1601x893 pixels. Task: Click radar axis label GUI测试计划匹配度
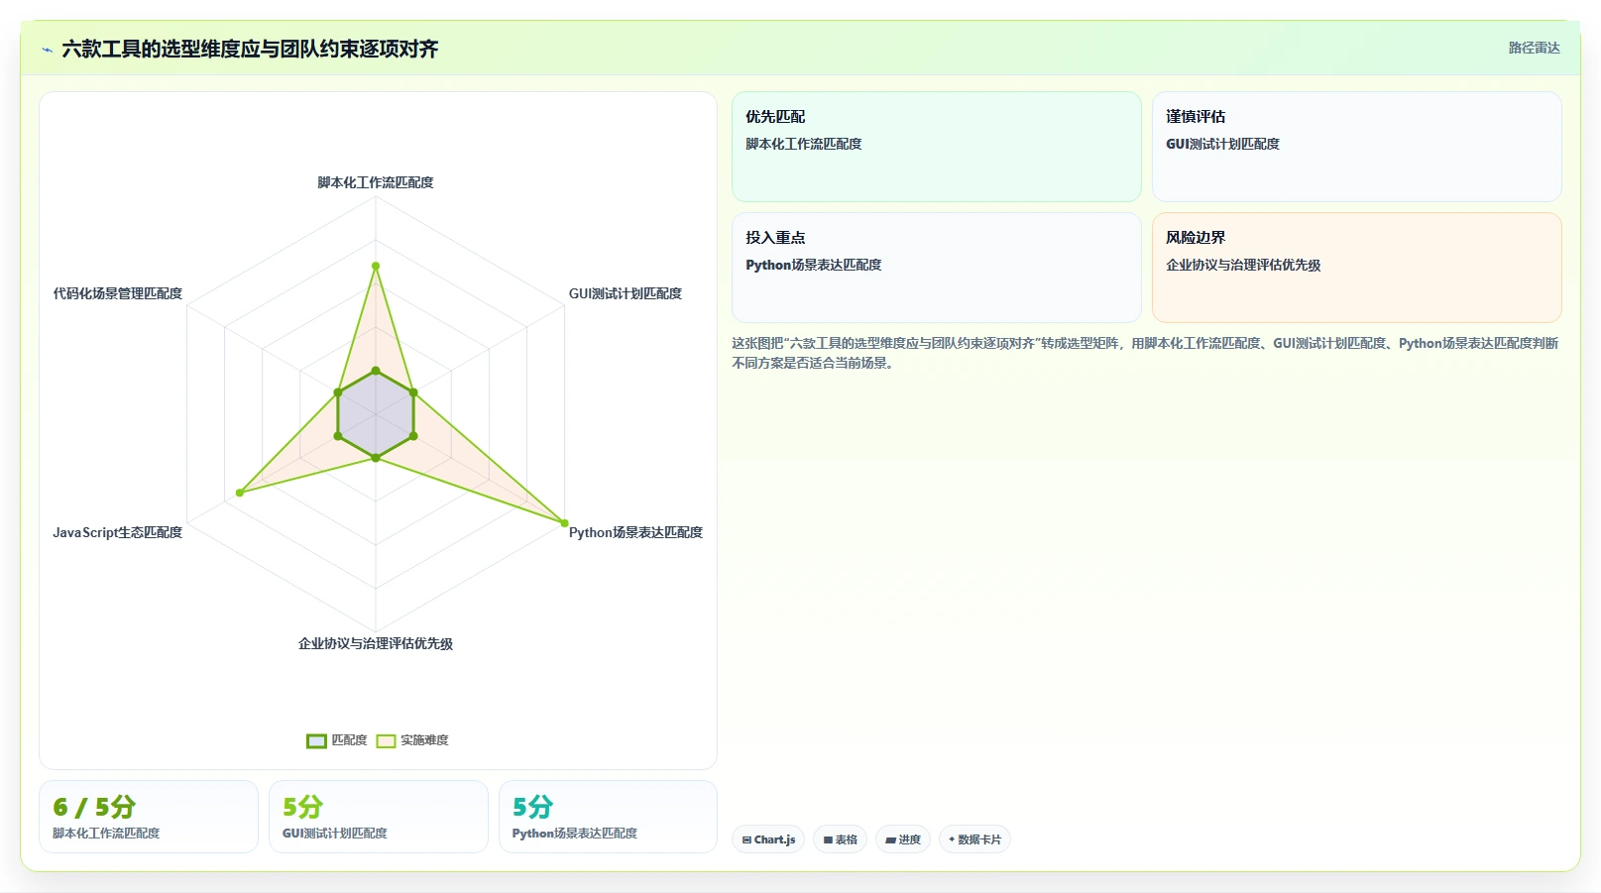coord(626,293)
